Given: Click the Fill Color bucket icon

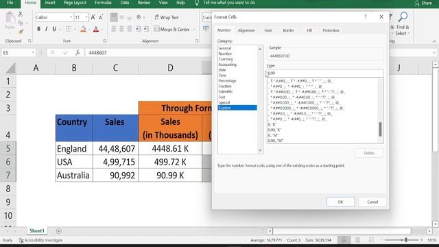Looking at the screenshot, I should (x=83, y=29).
